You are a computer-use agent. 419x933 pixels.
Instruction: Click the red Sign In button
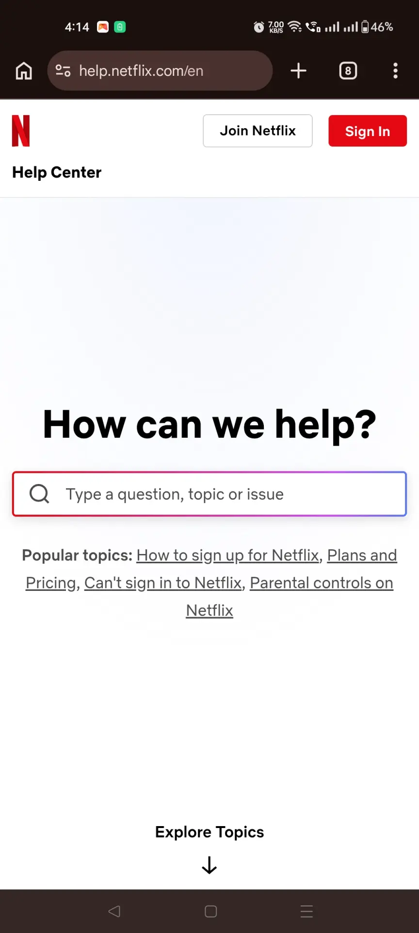(368, 131)
